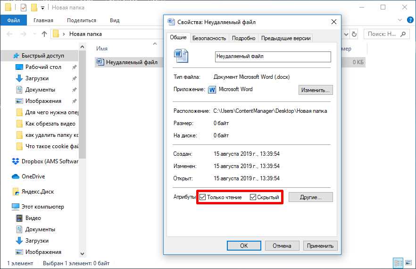
Task: Click the Изменить... button
Action: click(x=316, y=90)
